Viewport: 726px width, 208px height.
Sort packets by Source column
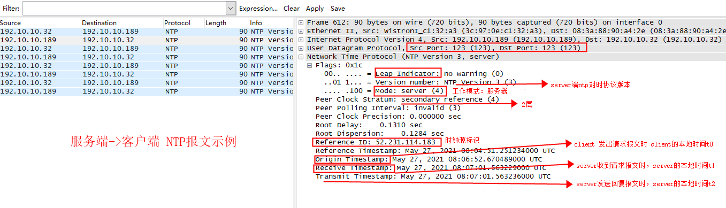(x=40, y=23)
